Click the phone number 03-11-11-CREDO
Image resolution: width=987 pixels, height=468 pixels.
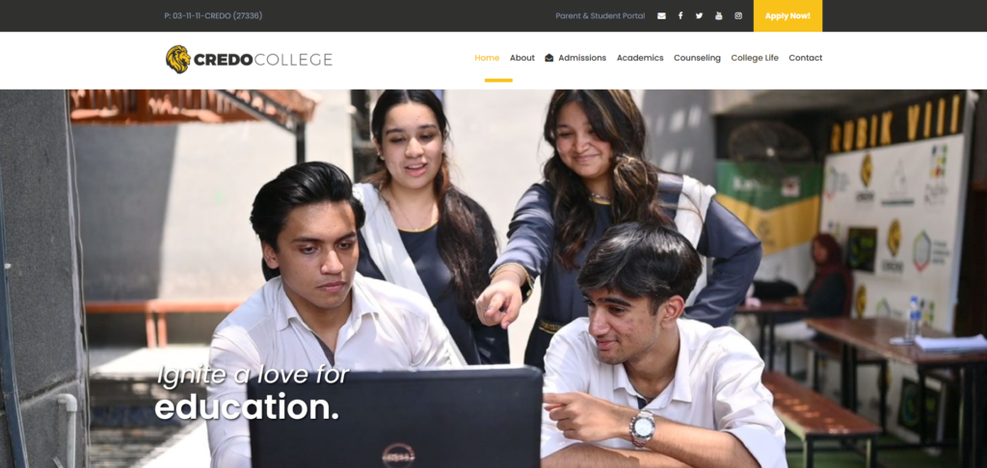tap(213, 15)
